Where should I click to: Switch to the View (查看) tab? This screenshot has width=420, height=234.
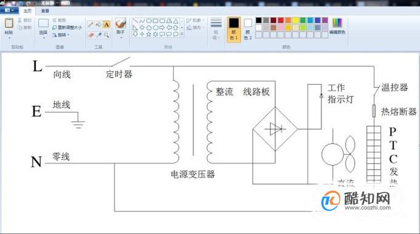(45, 10)
